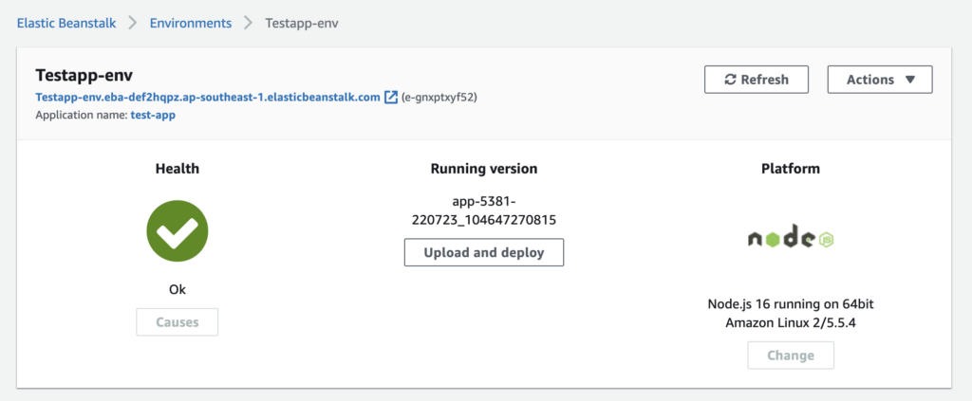The width and height of the screenshot is (972, 401).
Task: Select the Testapp-env breadcrumb text
Action: [302, 24]
